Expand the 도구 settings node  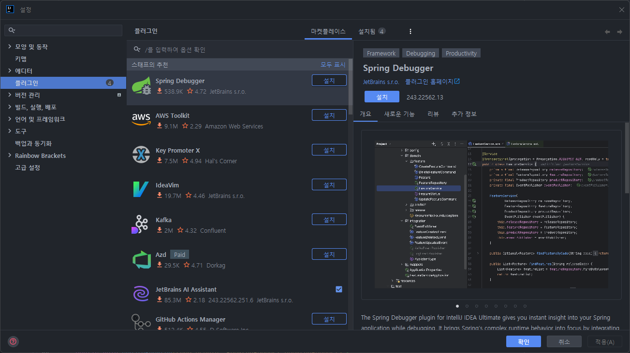click(x=10, y=131)
